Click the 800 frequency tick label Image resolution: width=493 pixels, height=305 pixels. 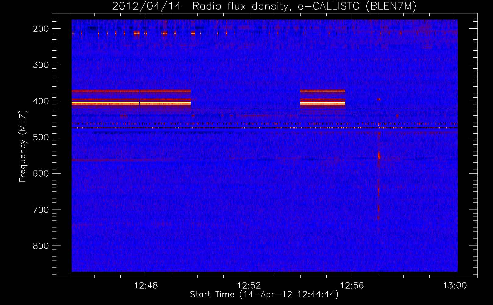coord(41,246)
